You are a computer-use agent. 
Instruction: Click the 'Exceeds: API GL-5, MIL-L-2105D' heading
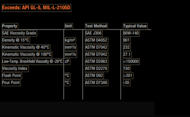36,8
